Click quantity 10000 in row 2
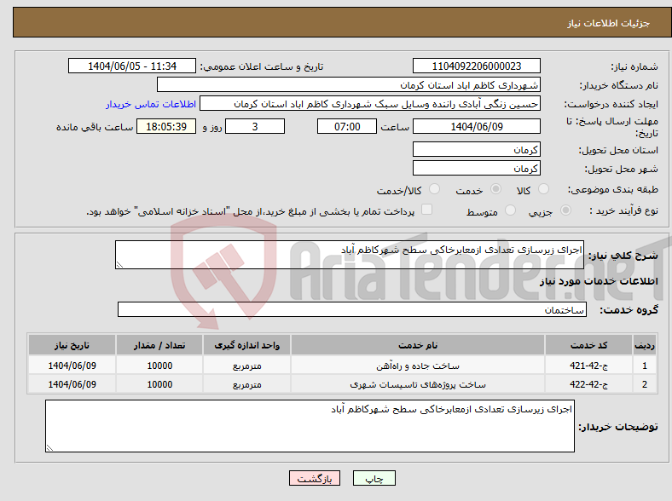Screen dimensions: 672x501 tap(159, 384)
